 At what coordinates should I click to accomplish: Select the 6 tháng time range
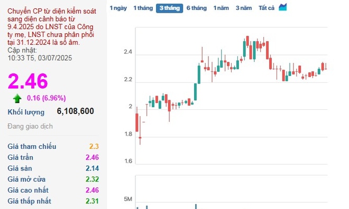pos(197,8)
